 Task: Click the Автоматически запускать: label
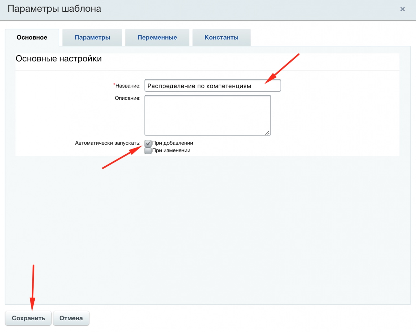point(108,143)
